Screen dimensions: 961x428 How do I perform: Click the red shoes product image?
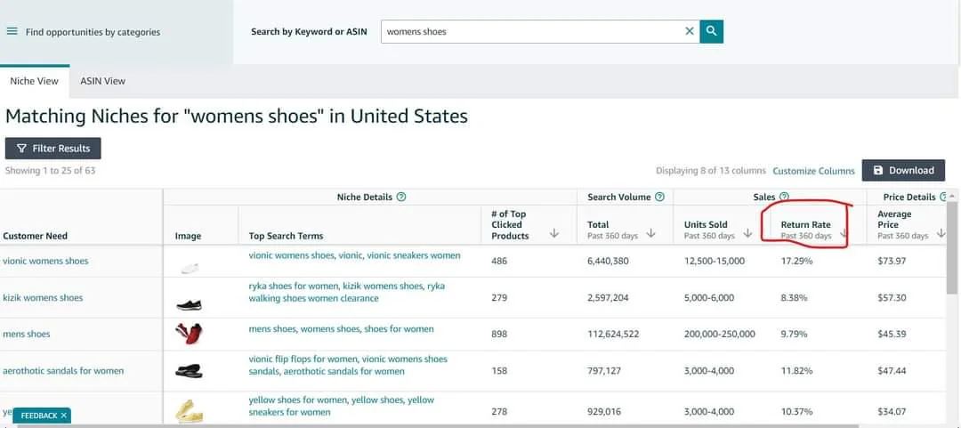189,334
